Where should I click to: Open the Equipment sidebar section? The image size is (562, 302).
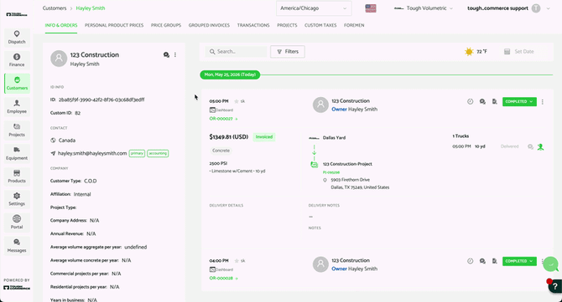click(x=17, y=153)
